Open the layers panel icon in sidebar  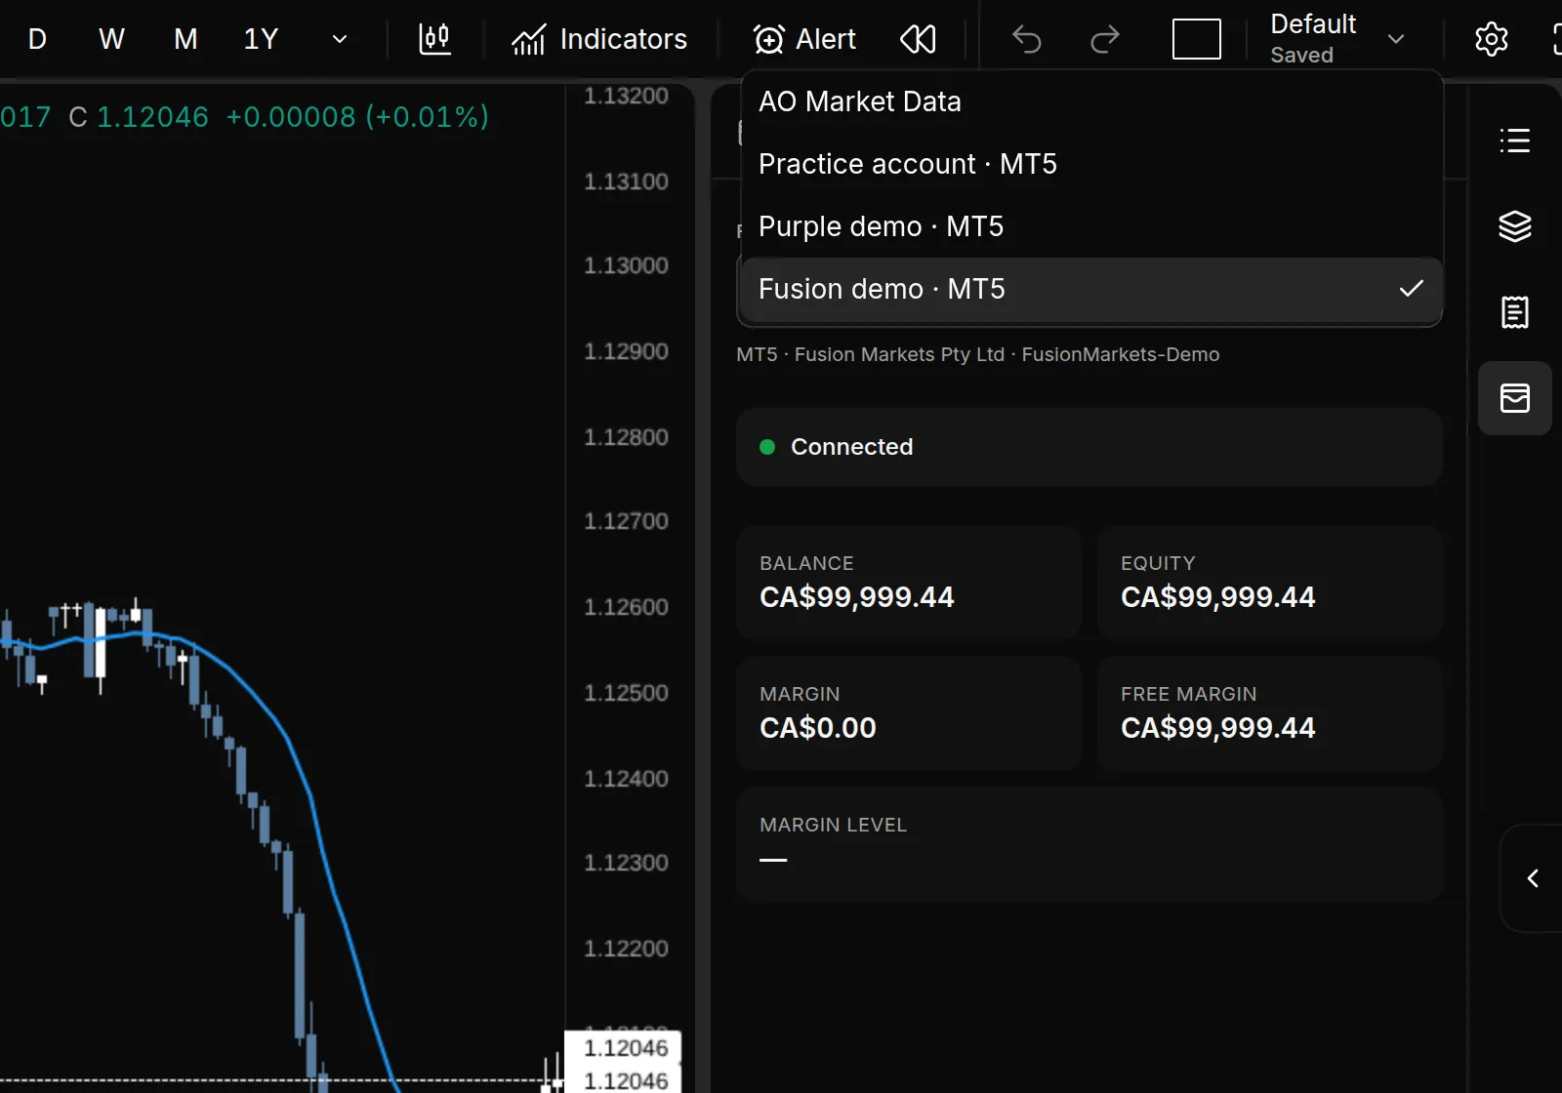[x=1514, y=226]
